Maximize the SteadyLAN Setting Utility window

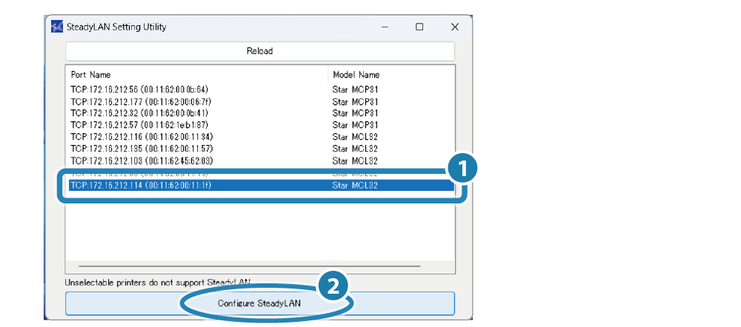[419, 27]
